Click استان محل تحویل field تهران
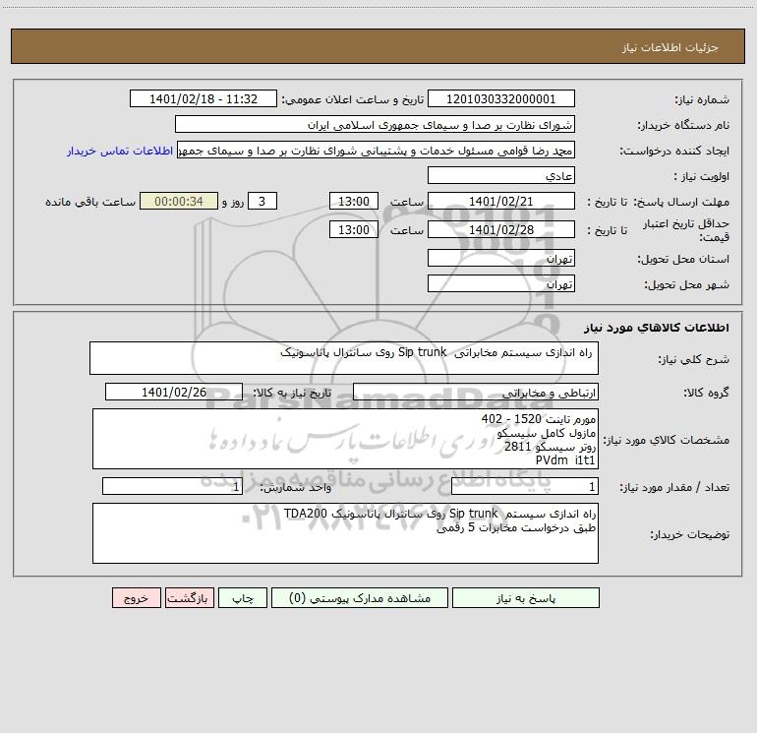757x733 pixels. click(501, 258)
